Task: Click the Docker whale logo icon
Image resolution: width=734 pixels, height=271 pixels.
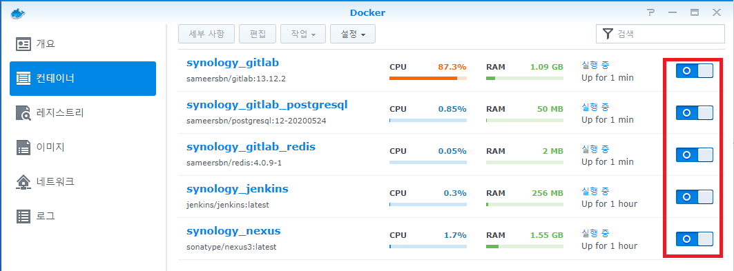Action: pos(18,13)
